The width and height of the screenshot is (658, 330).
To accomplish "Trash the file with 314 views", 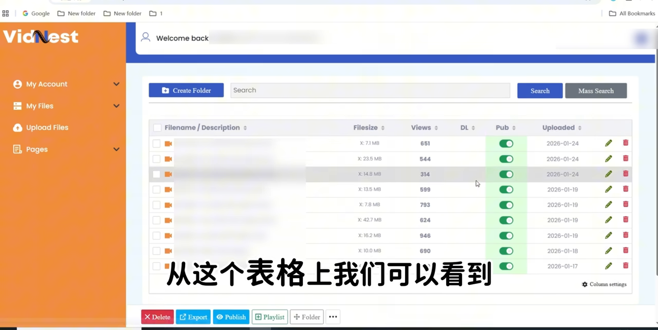I will 626,174.
